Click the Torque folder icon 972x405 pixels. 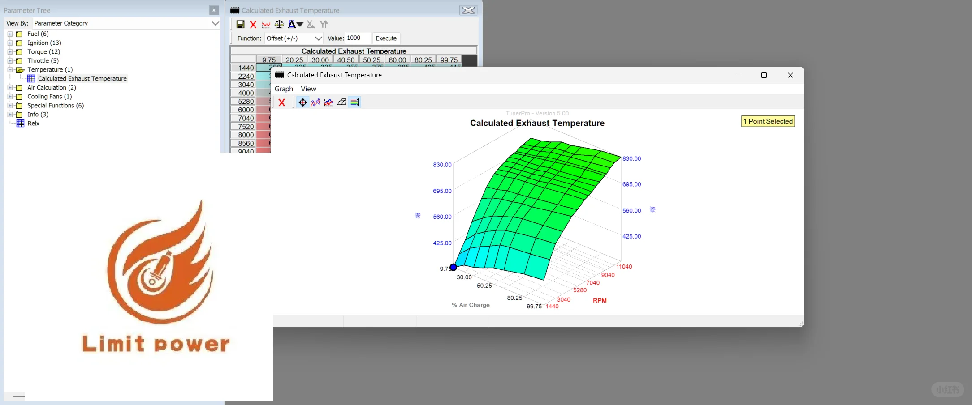coord(19,52)
